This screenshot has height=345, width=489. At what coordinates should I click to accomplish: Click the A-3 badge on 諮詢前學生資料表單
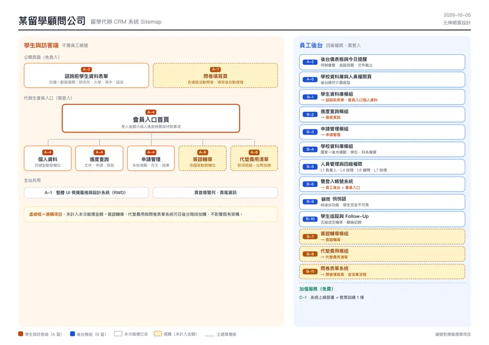[86, 70]
